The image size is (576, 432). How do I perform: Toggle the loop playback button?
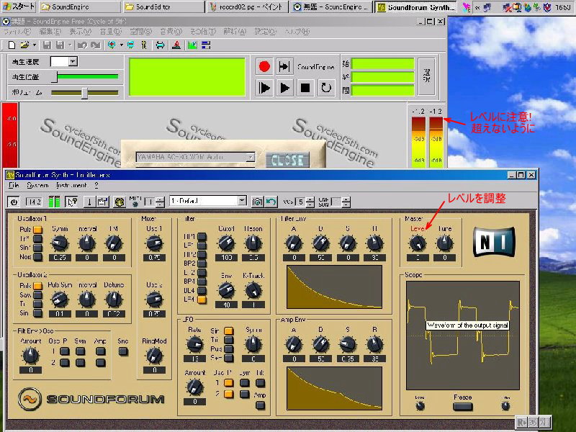pos(326,88)
